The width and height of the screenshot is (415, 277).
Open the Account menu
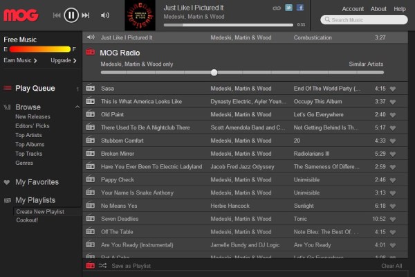353,9
